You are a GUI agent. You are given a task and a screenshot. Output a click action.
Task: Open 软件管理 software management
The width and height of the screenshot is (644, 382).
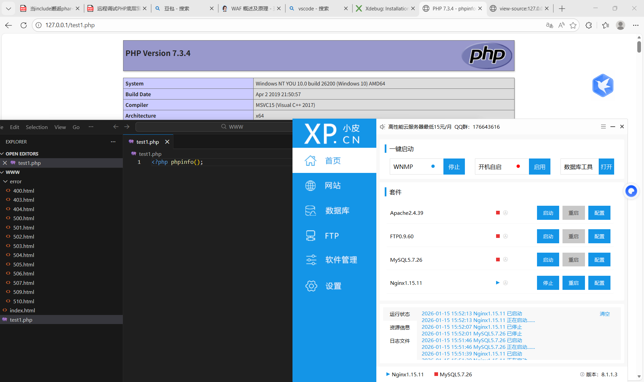[340, 260]
